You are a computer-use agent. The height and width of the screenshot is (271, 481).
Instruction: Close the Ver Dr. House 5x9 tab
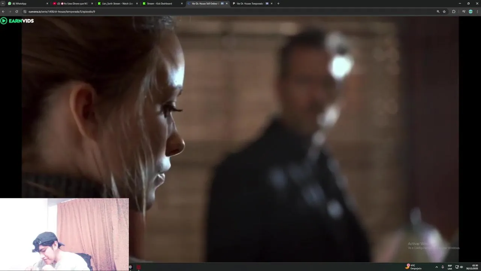pos(227,3)
